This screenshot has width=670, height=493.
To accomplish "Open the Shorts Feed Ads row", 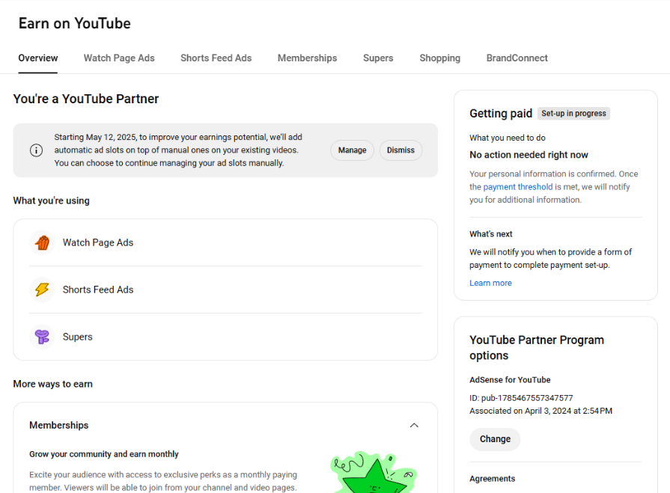I will (x=225, y=290).
